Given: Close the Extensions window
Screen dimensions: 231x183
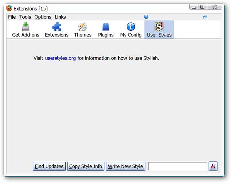Looking at the screenshot, I should [x=215, y=7].
